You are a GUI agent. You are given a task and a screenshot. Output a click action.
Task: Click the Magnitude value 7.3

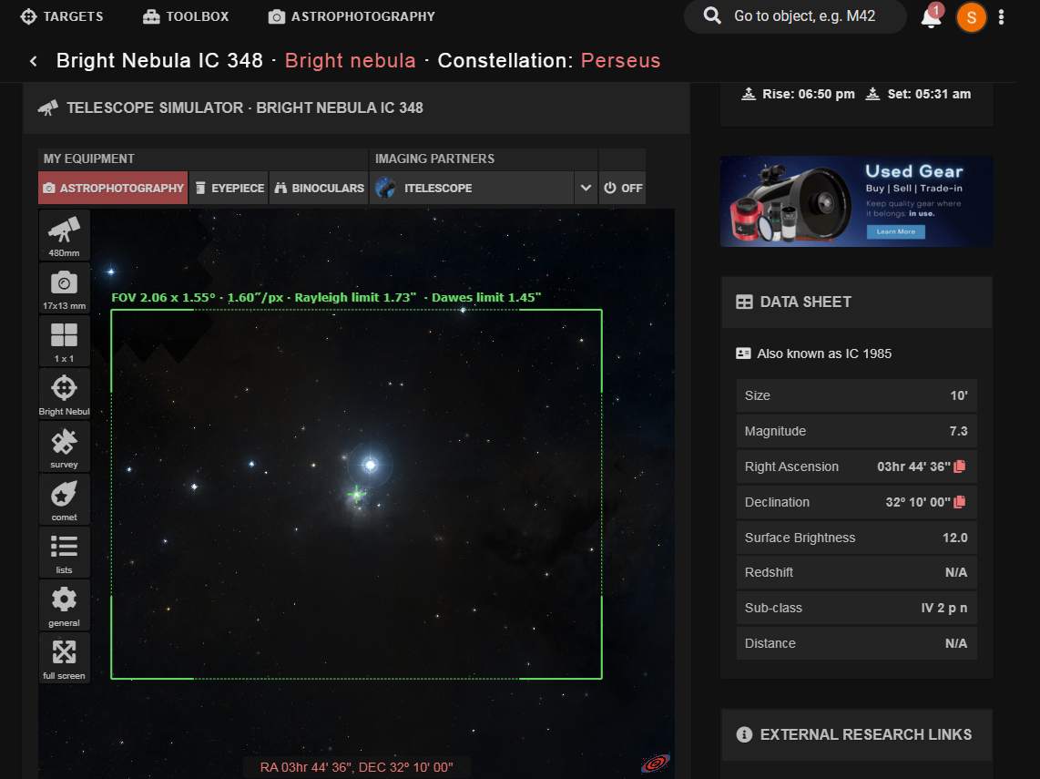(958, 431)
